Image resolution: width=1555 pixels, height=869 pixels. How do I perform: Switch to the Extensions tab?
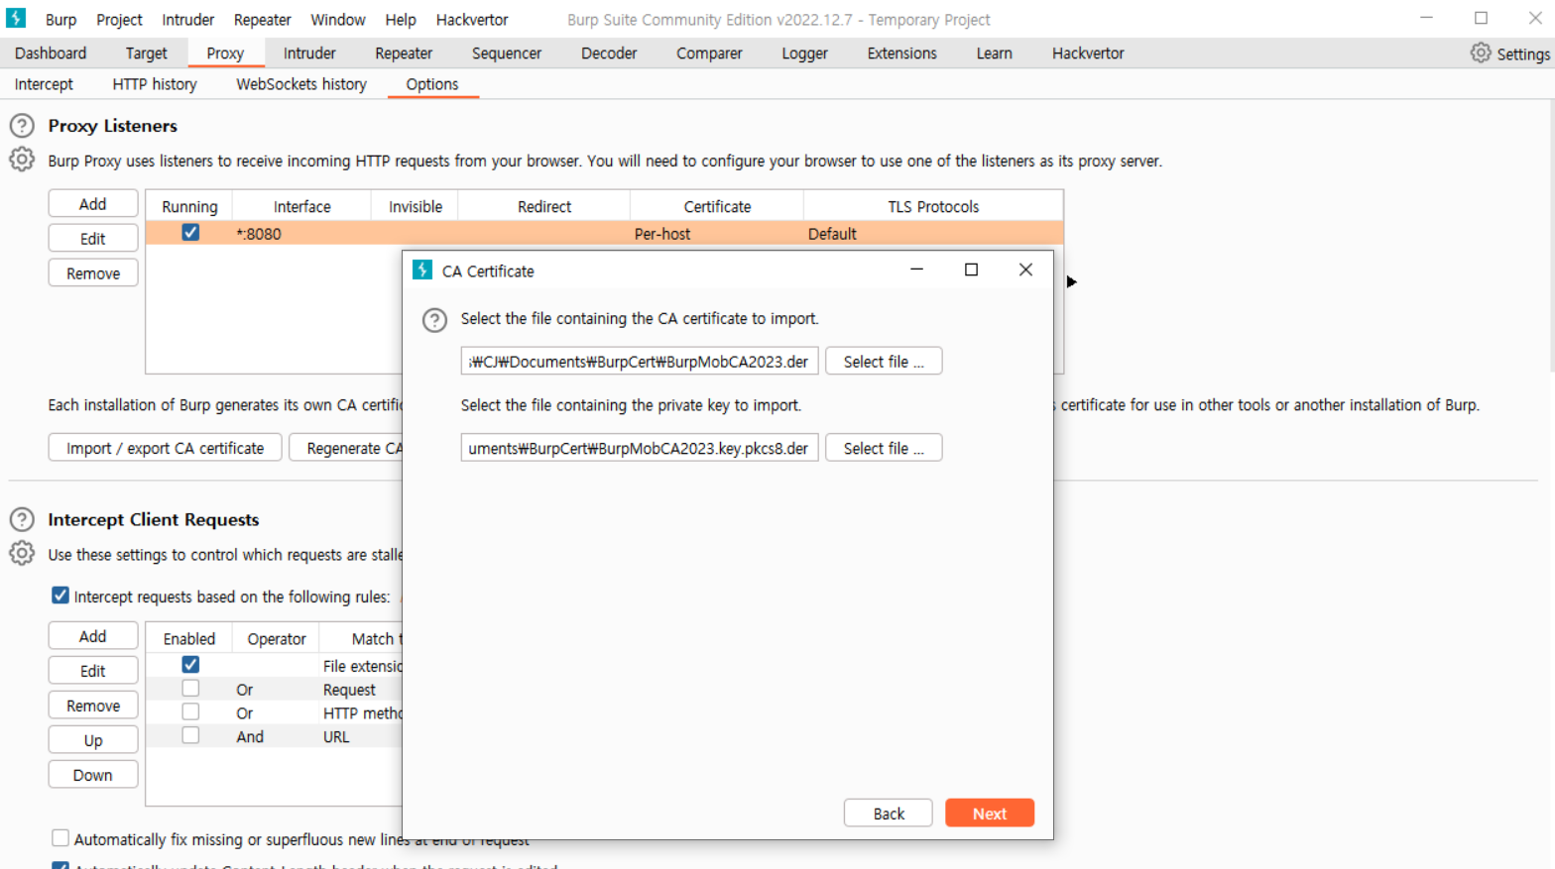pyautogui.click(x=901, y=54)
